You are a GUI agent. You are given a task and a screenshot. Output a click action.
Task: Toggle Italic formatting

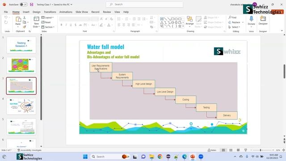(66, 25)
